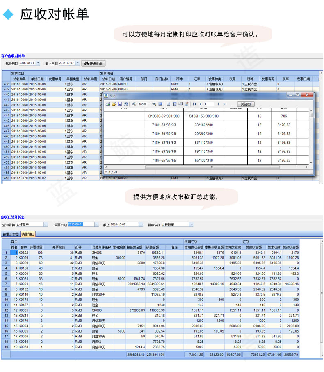Click cell S136H 55*300*300 in preview
Viewport: 324px width, 372px height.
(204, 116)
